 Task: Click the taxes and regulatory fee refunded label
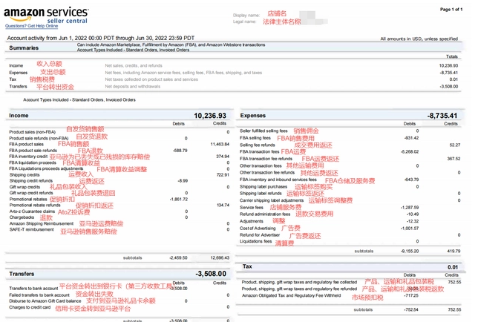[x=299, y=289]
